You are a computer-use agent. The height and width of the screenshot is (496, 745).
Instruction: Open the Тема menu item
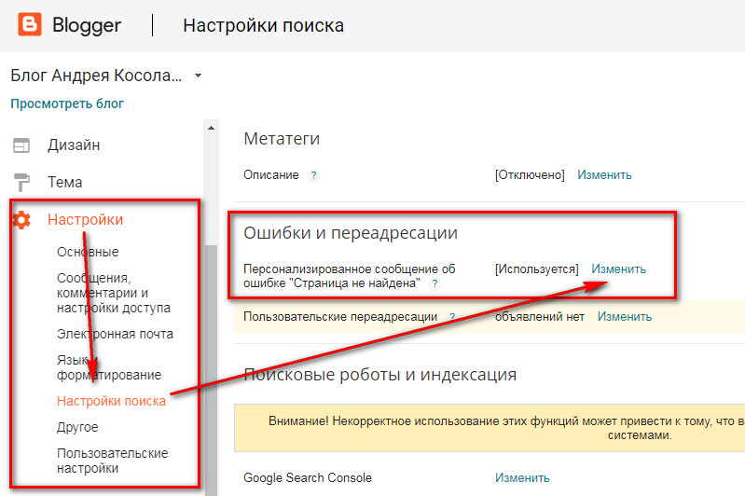(x=65, y=182)
